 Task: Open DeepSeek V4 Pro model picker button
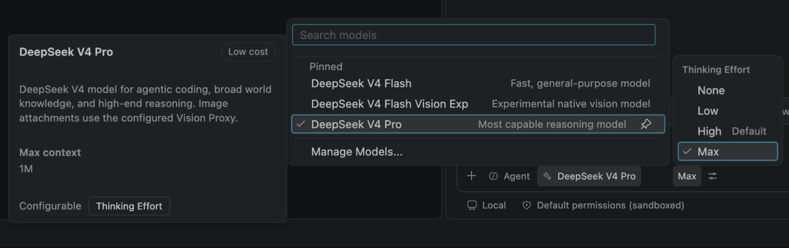pyautogui.click(x=589, y=176)
